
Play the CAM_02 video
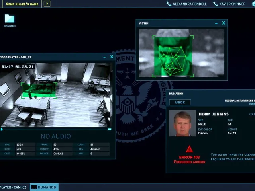click(2, 129)
